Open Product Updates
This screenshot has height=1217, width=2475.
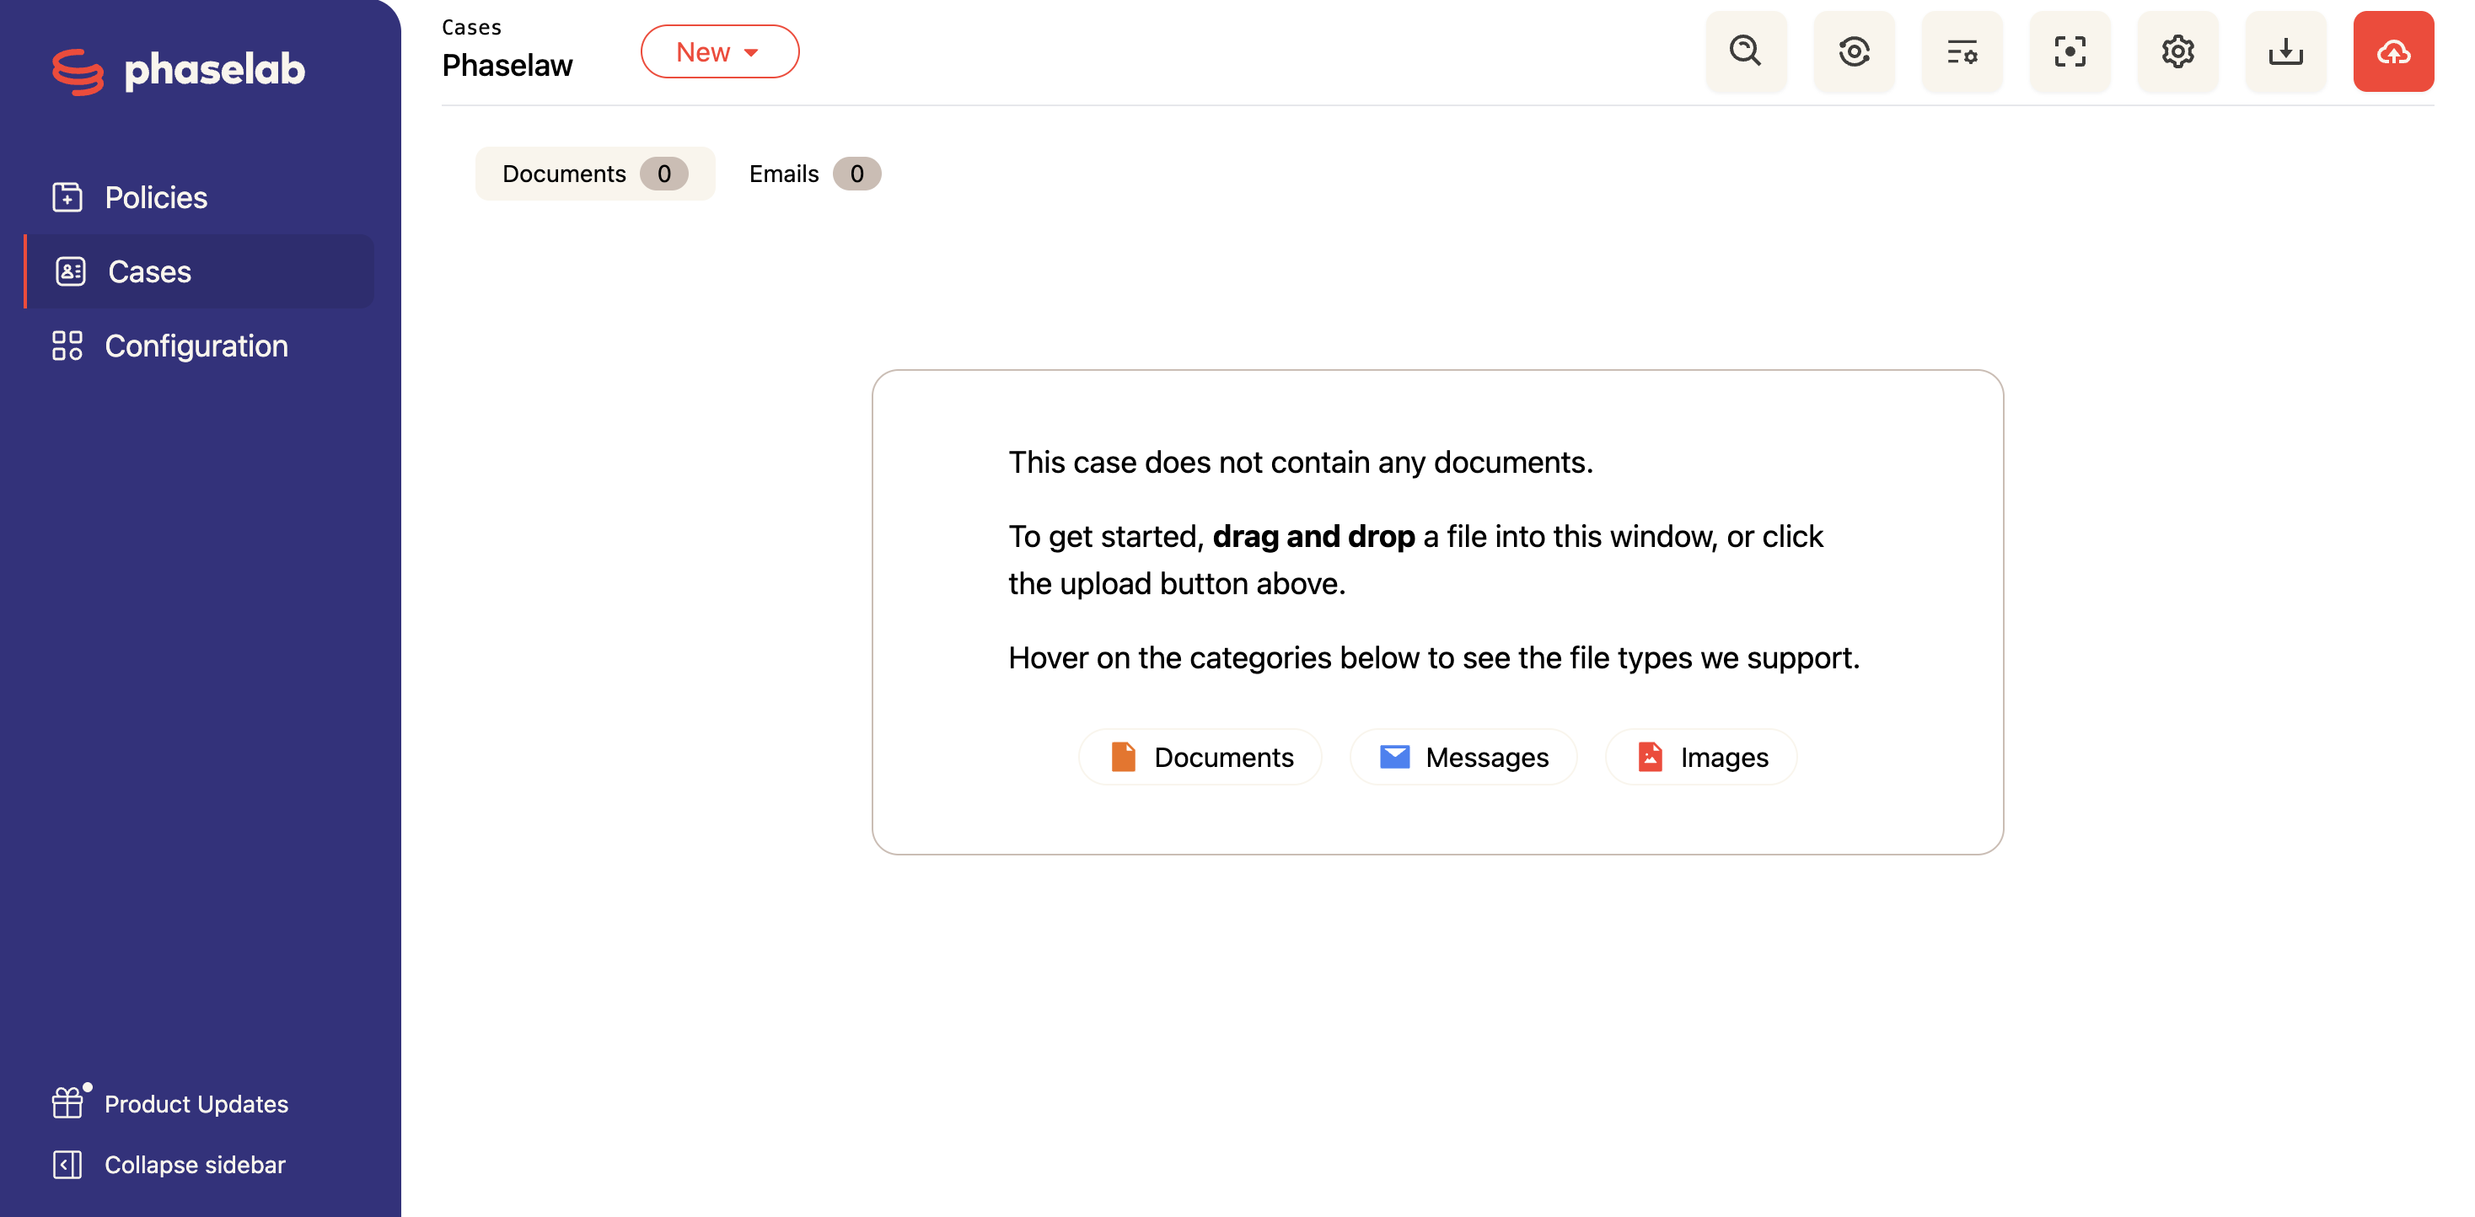pos(170,1104)
